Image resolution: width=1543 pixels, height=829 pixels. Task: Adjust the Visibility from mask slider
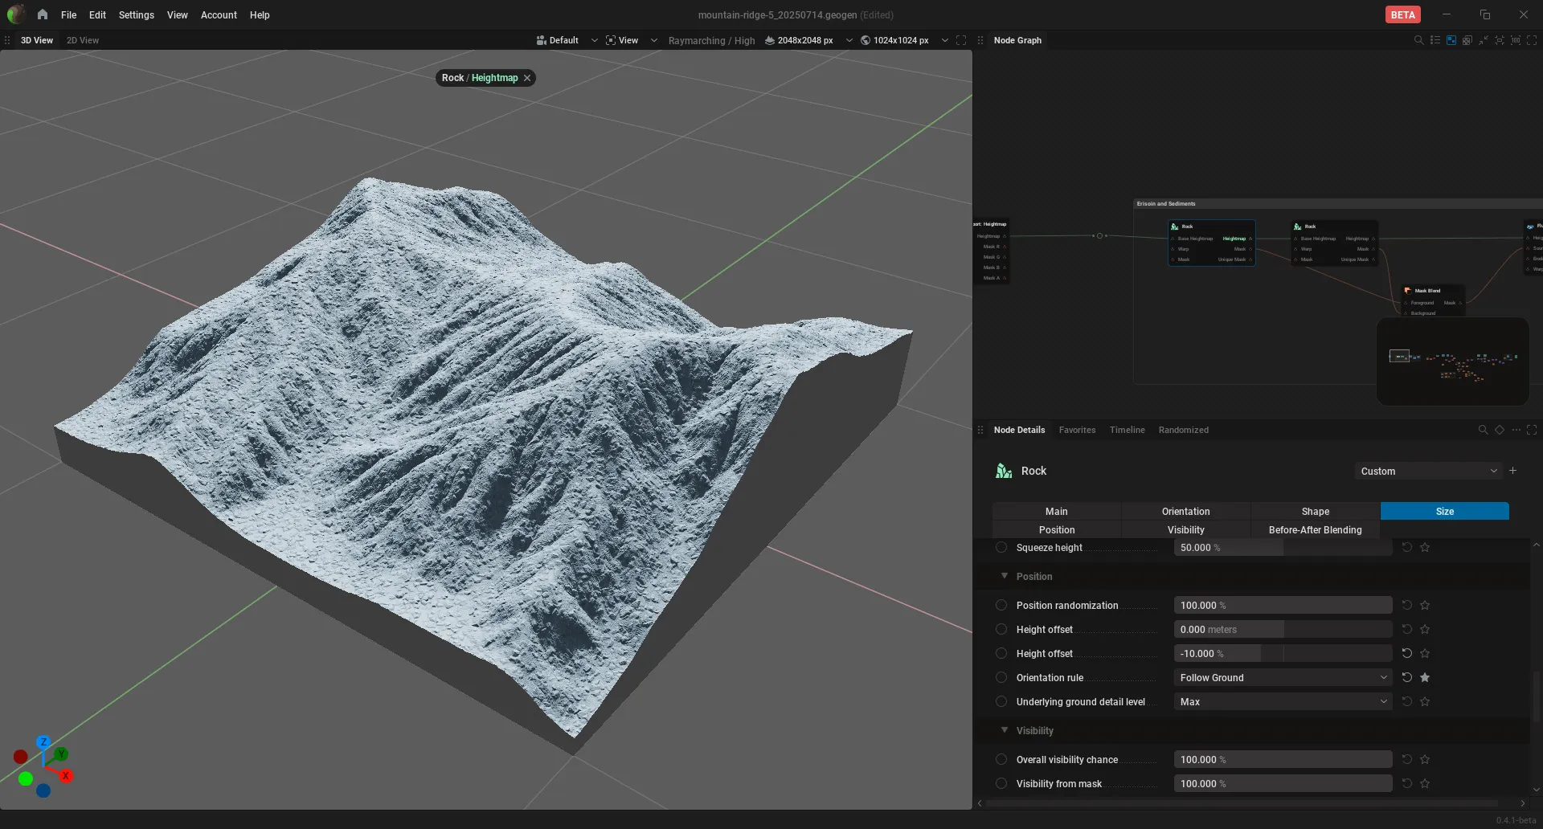[x=1283, y=783]
